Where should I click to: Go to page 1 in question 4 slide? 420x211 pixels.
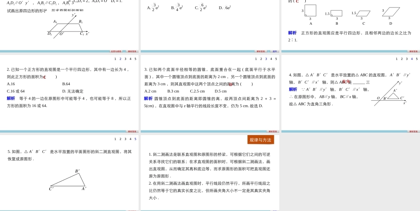point(396,59)
